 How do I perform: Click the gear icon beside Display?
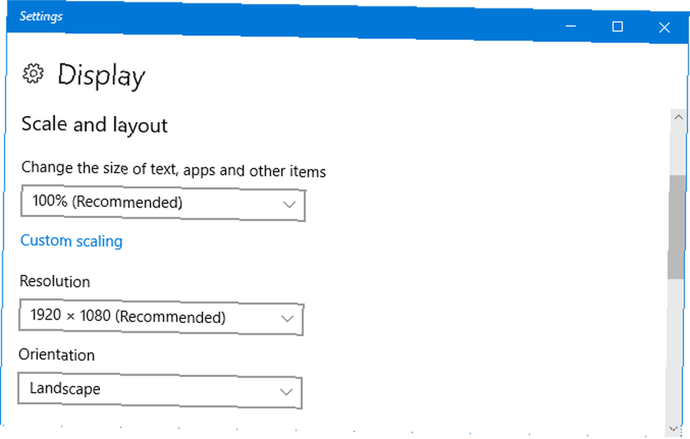[32, 72]
